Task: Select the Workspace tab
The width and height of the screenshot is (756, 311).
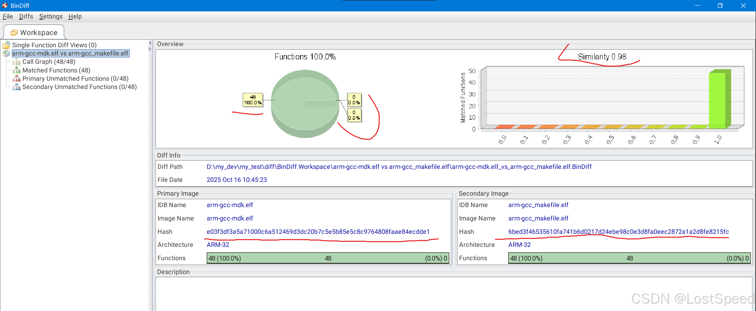Action: click(34, 32)
